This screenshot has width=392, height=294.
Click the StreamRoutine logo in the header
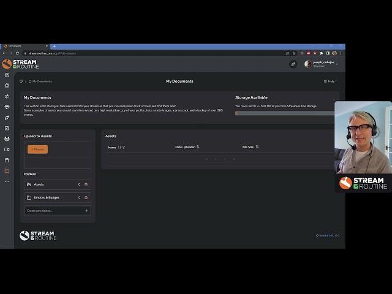[20, 64]
